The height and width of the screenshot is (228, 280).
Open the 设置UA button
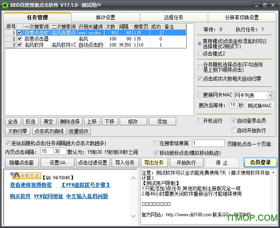click(58, 163)
